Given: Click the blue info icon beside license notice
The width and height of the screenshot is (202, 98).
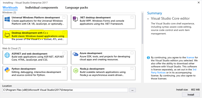Looking at the screenshot, I should [148, 58].
